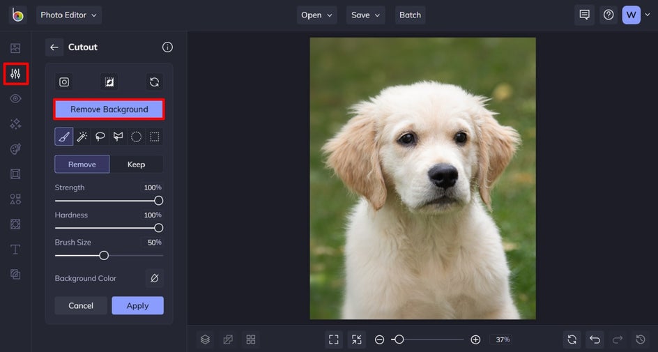Click the undo arrow icon
The height and width of the screenshot is (352, 658).
coord(595,339)
